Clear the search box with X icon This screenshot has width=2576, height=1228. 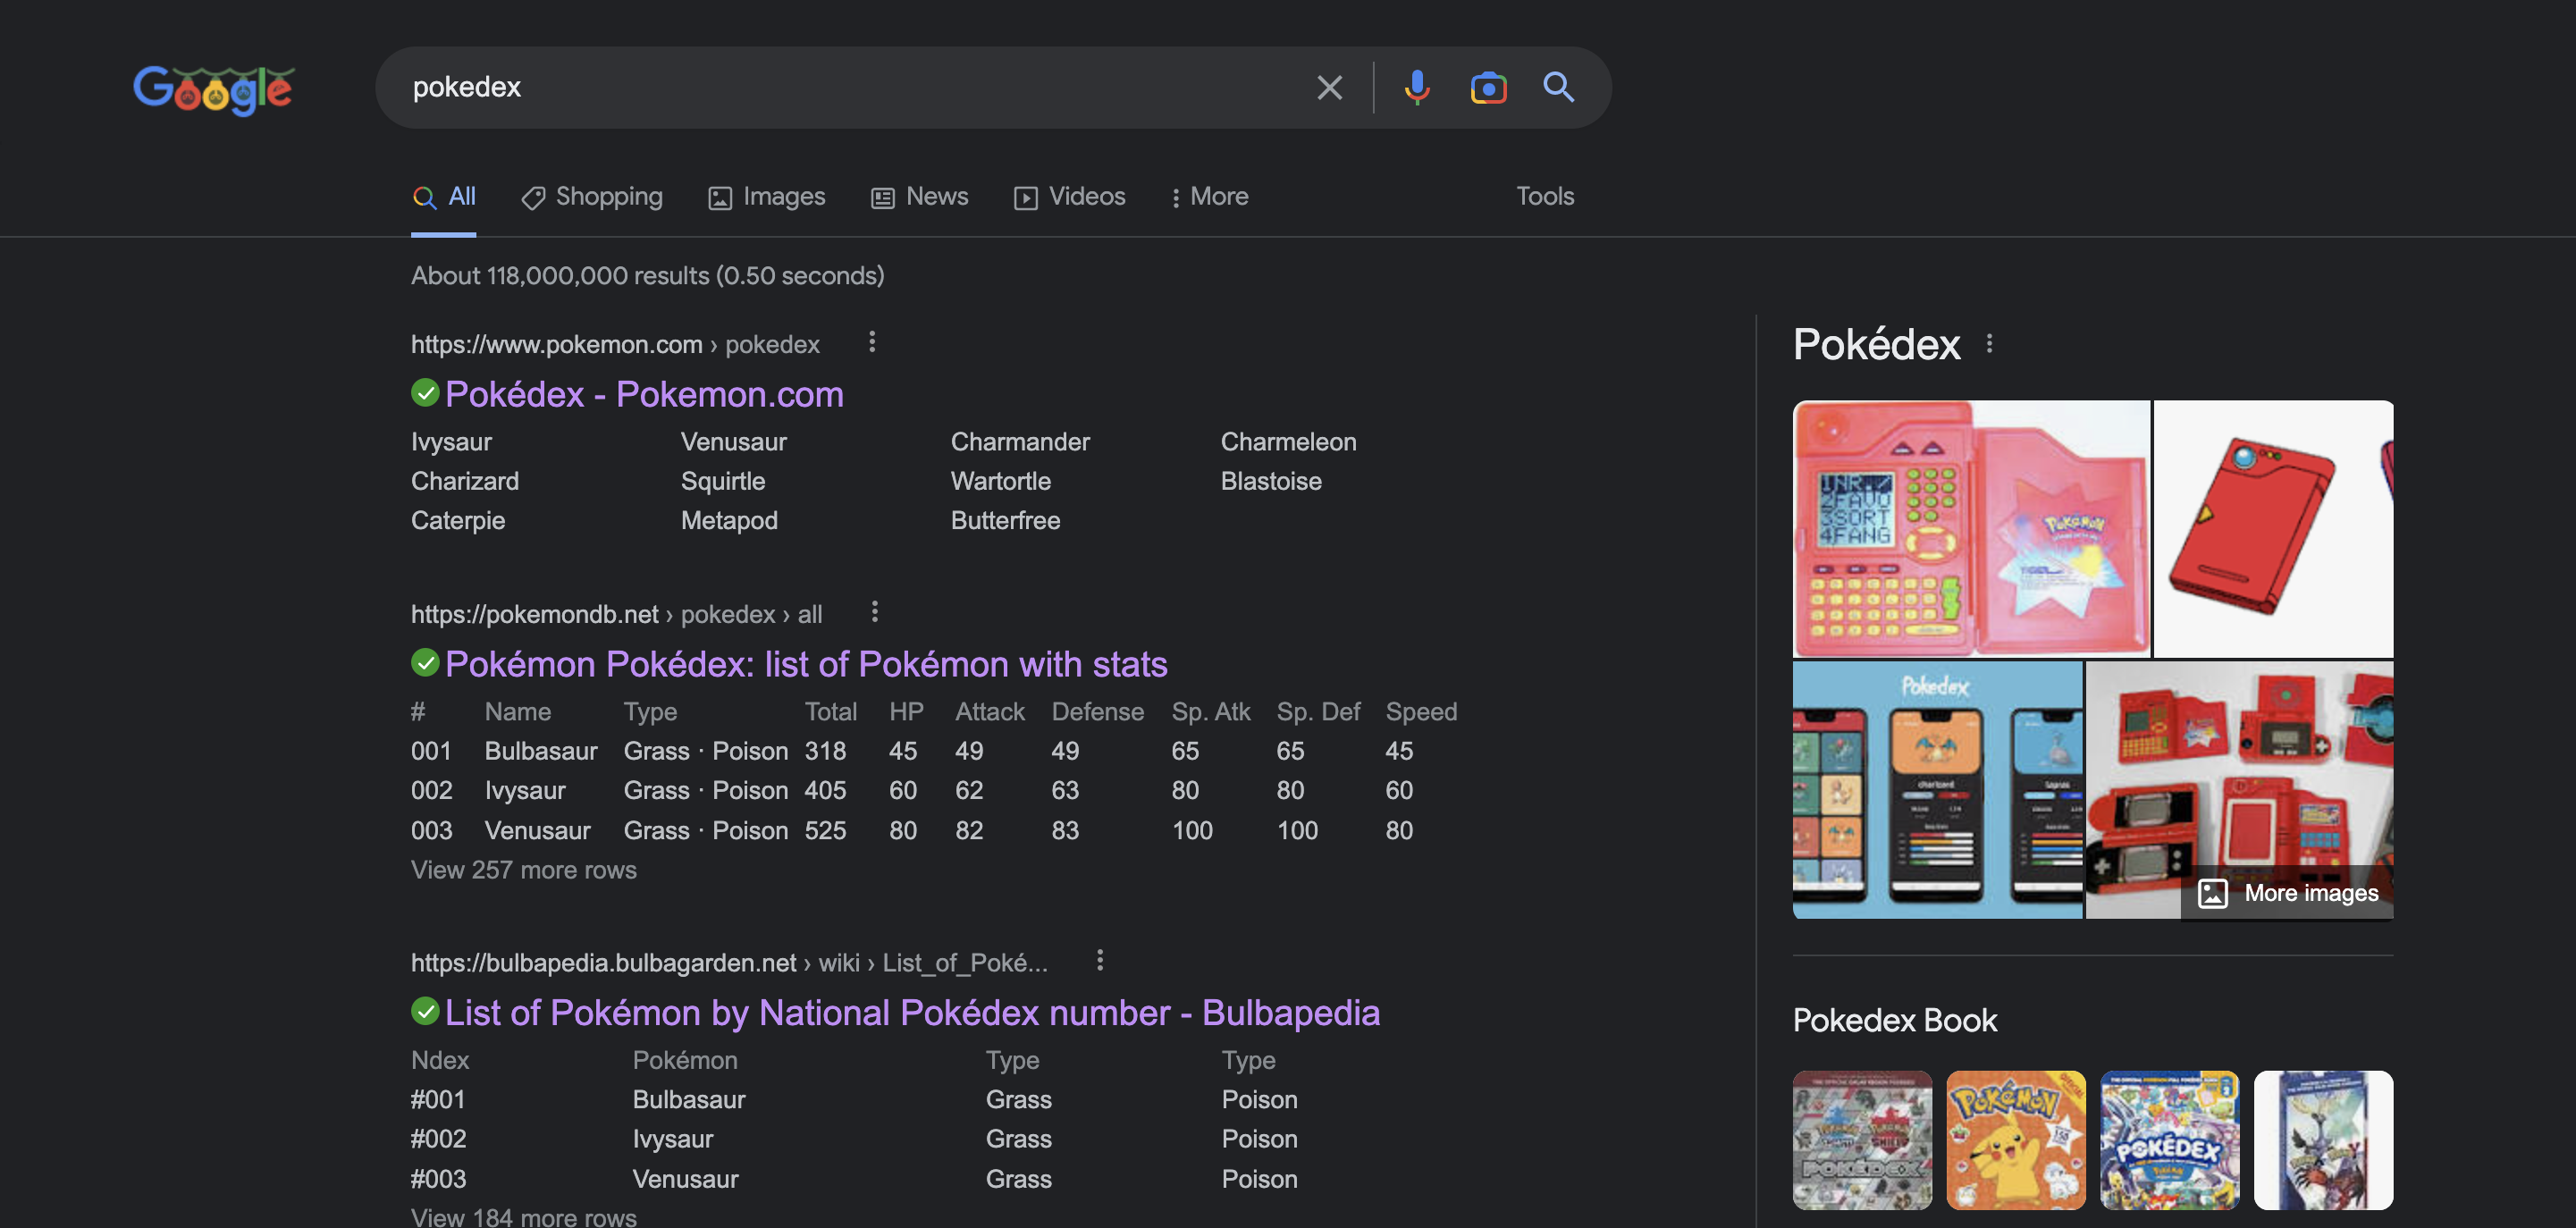point(1329,88)
